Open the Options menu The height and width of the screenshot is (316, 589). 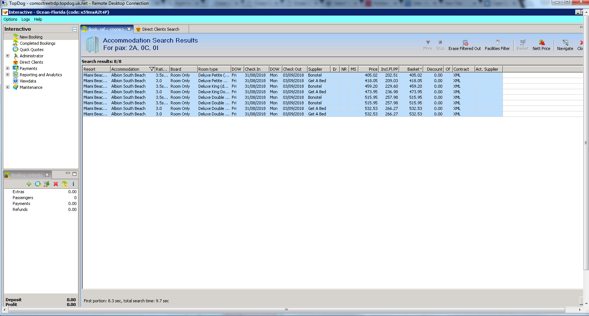(x=10, y=19)
